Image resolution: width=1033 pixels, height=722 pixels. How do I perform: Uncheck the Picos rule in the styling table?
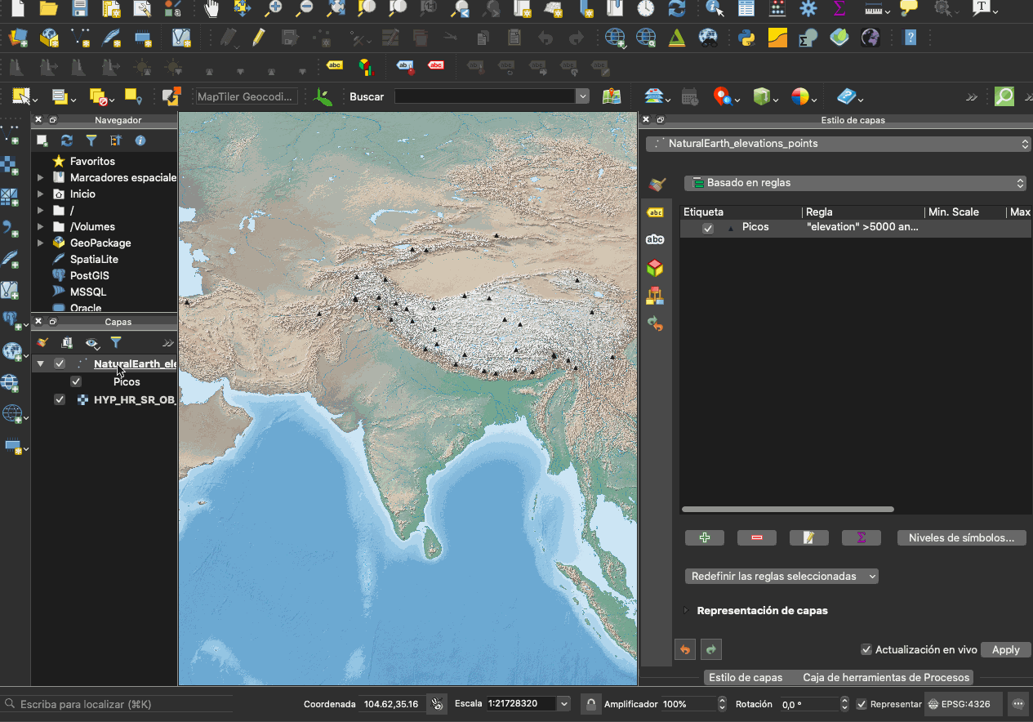708,228
